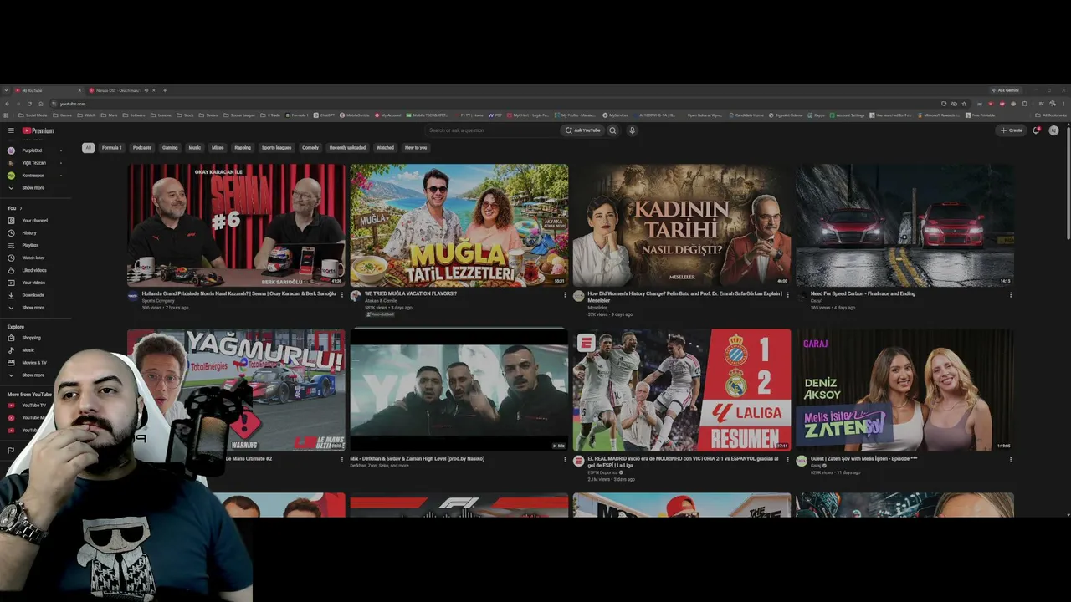Bookmark this page with the star icon
The height and width of the screenshot is (602, 1071).
pyautogui.click(x=964, y=104)
